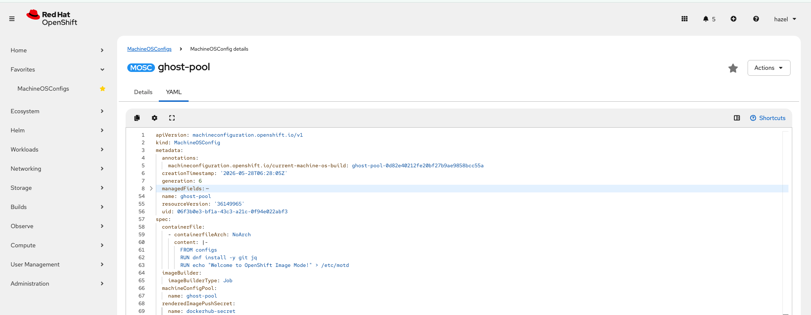Follow the MachineOSConfigs breadcrumb link

(149, 49)
